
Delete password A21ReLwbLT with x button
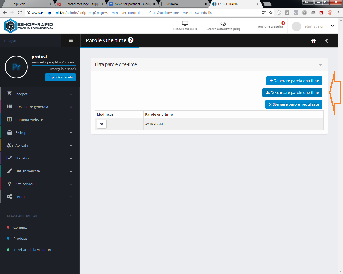102,124
